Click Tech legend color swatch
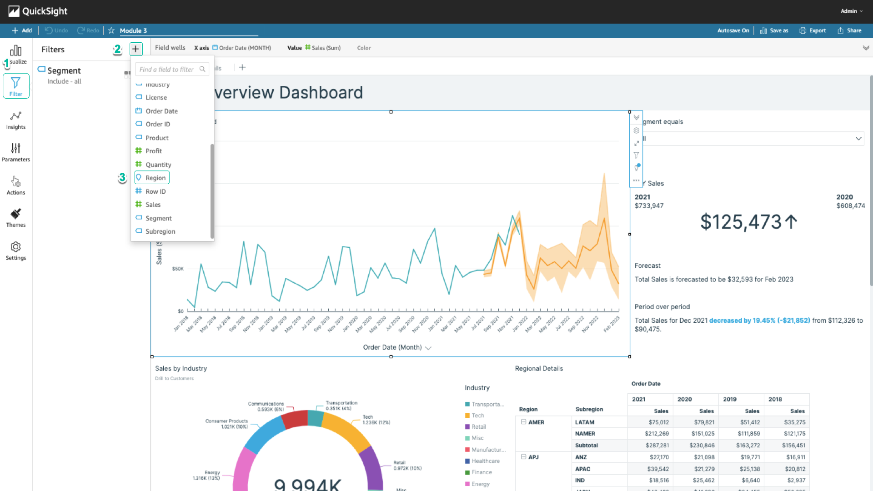The width and height of the screenshot is (873, 491). tap(467, 416)
